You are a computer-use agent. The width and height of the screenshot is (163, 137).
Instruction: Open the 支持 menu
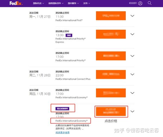pos(86,3)
